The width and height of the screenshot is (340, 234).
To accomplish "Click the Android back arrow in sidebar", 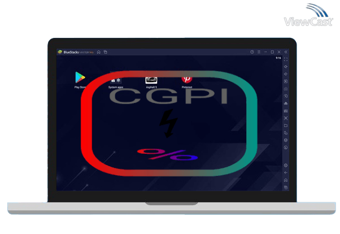I will (x=286, y=173).
